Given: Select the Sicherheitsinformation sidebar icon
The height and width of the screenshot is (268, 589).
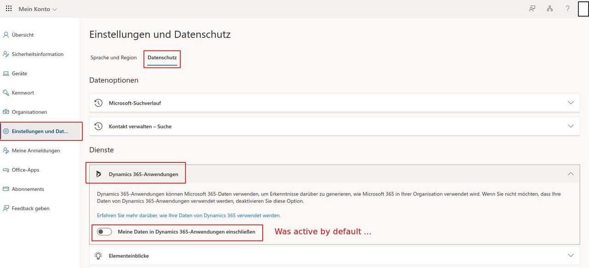Looking at the screenshot, I should tap(6, 54).
